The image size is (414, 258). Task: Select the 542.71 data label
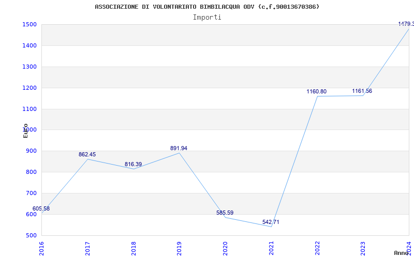coord(271,222)
